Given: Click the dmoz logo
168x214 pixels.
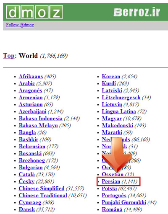Looking at the screenshot, I should point(34,12).
